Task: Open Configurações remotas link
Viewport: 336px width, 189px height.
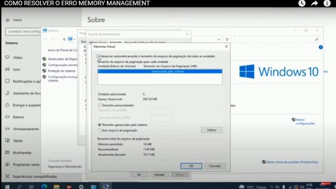Action: 63,65
